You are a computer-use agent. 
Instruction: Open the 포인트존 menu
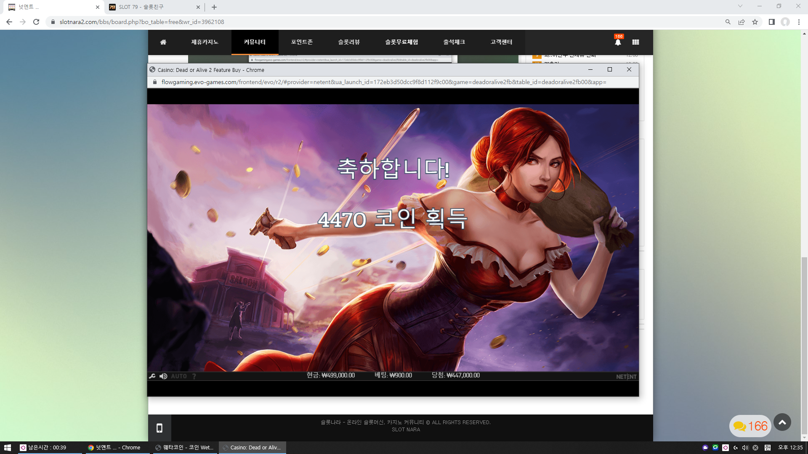coord(302,42)
